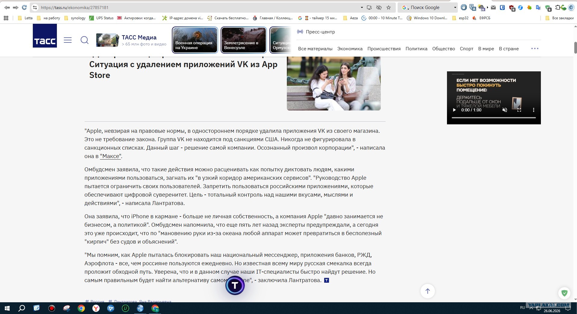The image size is (577, 314).
Task: Seek in the video progress bar
Action: tap(494, 118)
